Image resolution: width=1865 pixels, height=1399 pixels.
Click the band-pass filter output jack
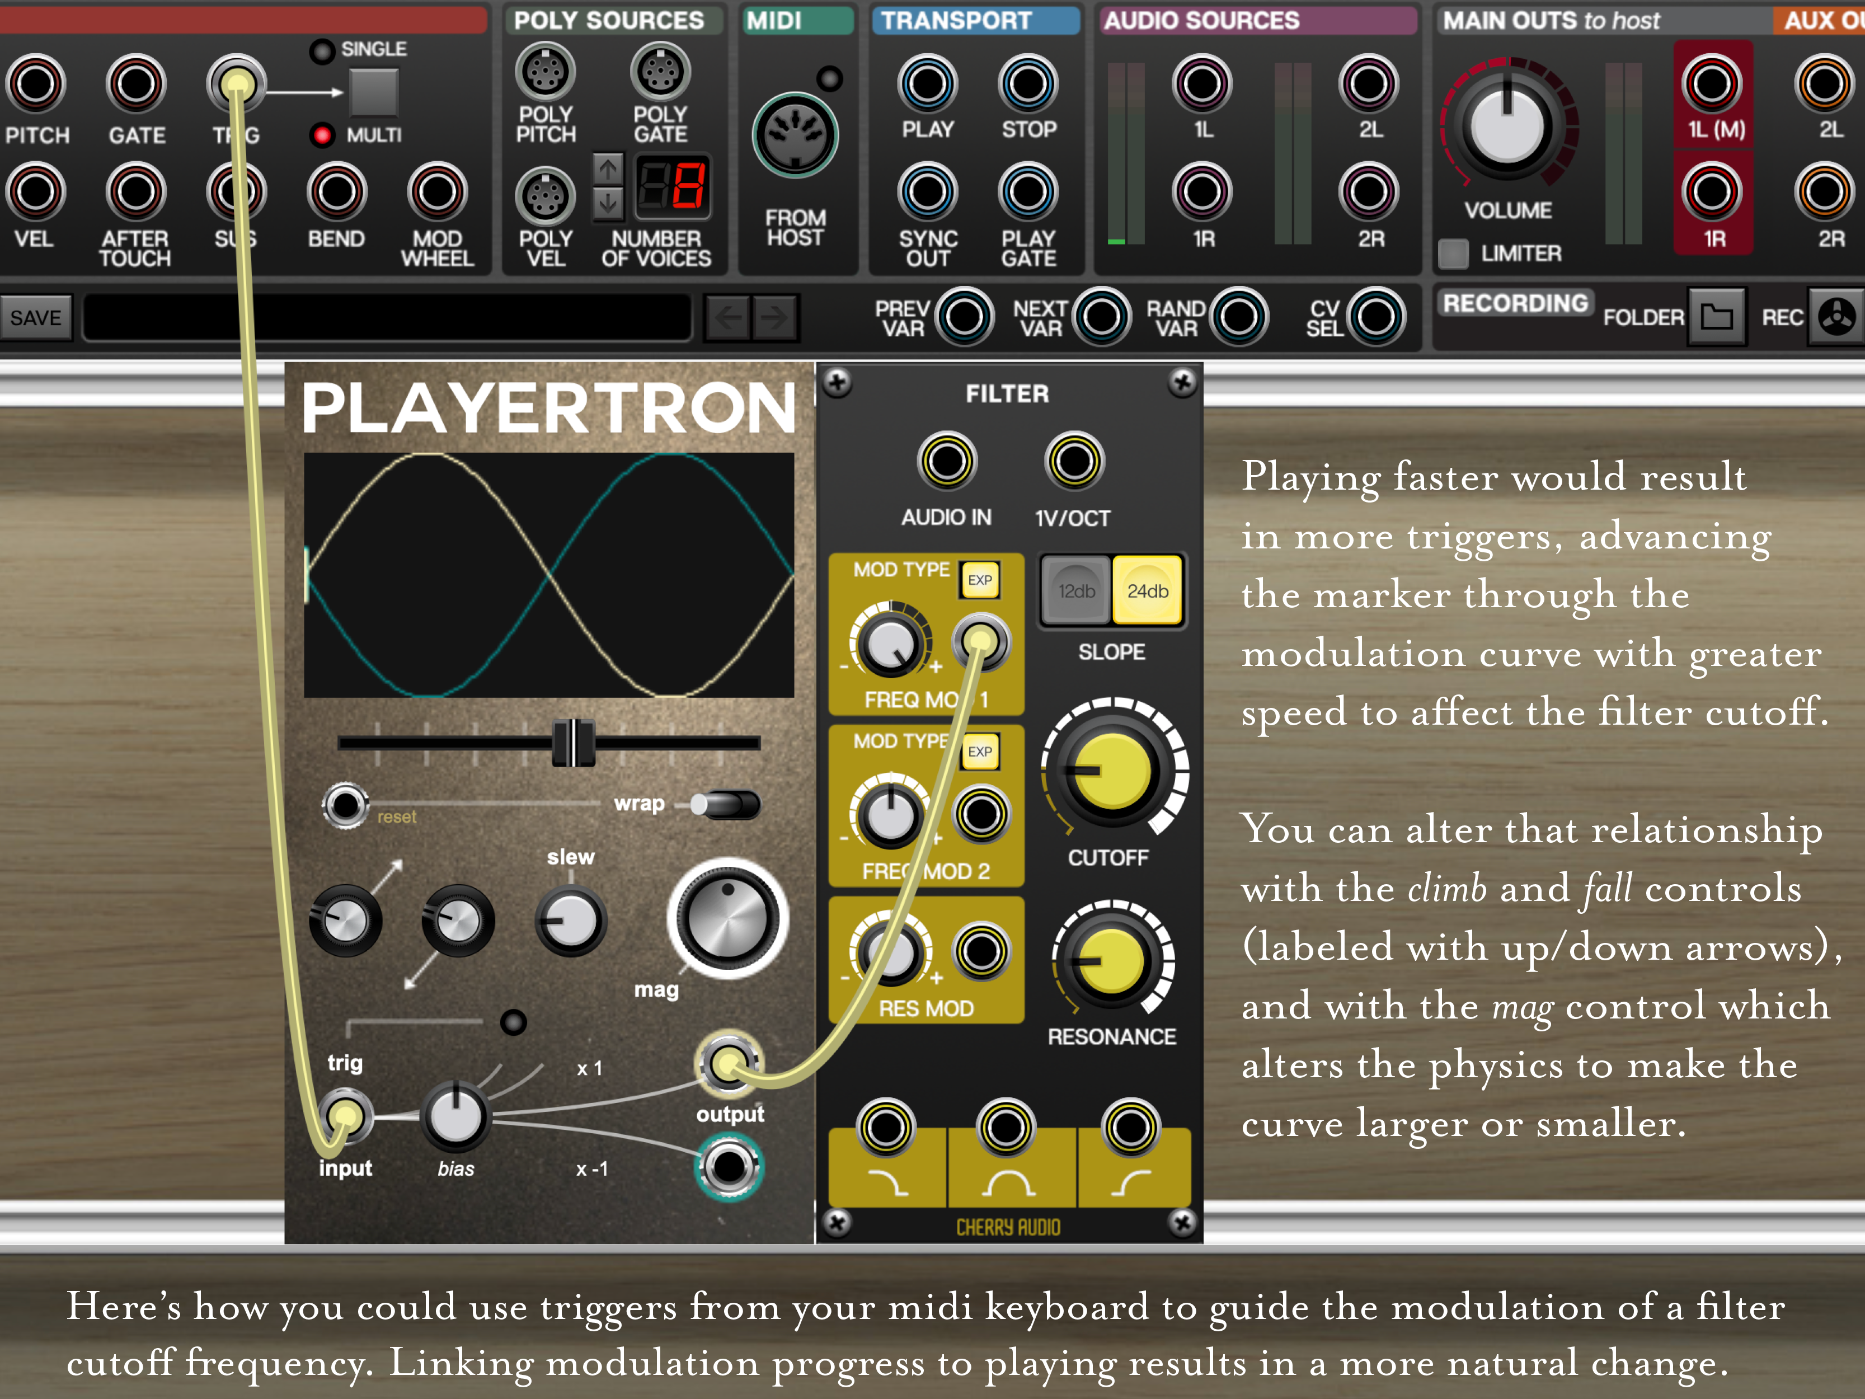[1006, 1128]
